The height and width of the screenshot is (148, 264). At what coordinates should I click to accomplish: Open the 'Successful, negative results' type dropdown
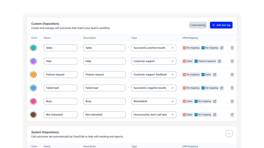click(x=154, y=88)
